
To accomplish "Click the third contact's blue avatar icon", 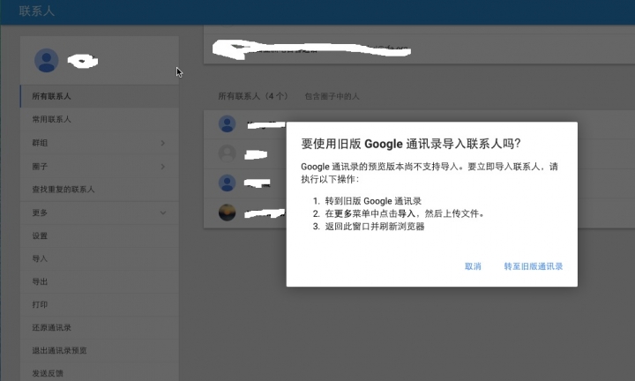I will [x=228, y=183].
